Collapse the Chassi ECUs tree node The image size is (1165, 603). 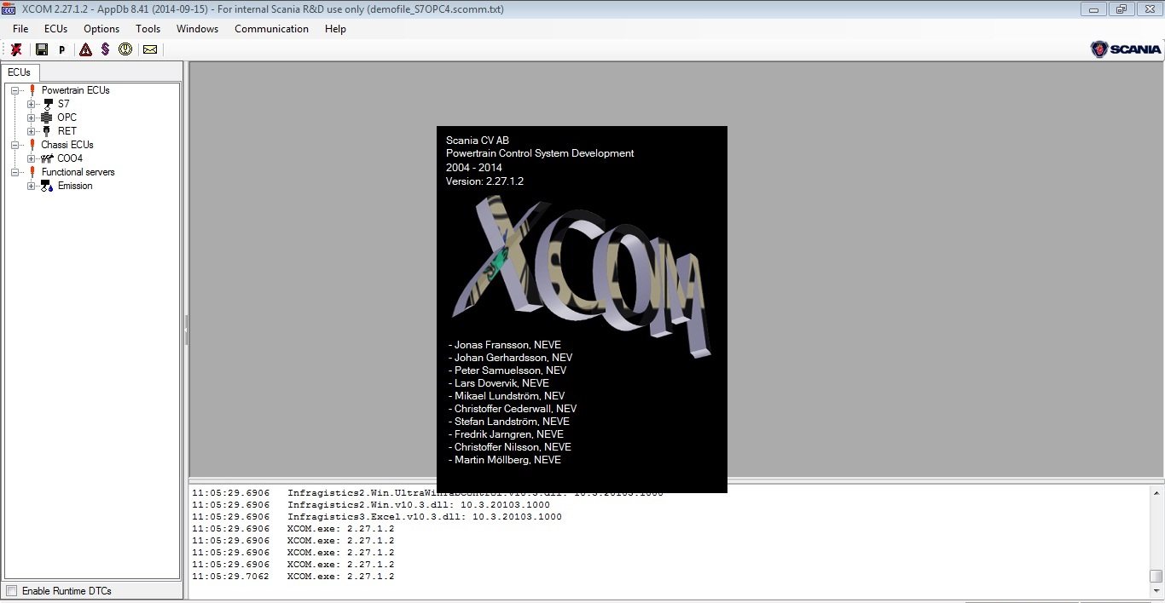(x=15, y=145)
